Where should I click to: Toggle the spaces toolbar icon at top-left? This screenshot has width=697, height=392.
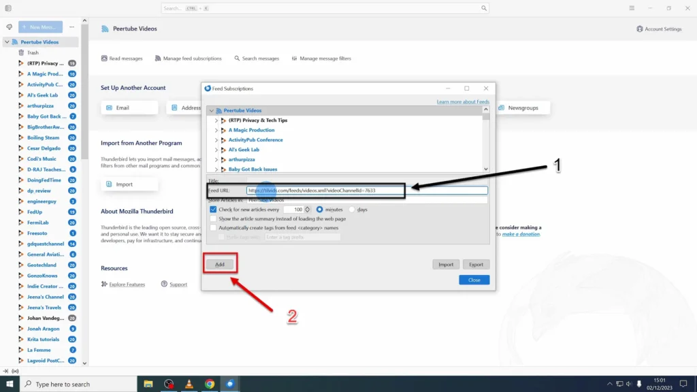point(8,8)
